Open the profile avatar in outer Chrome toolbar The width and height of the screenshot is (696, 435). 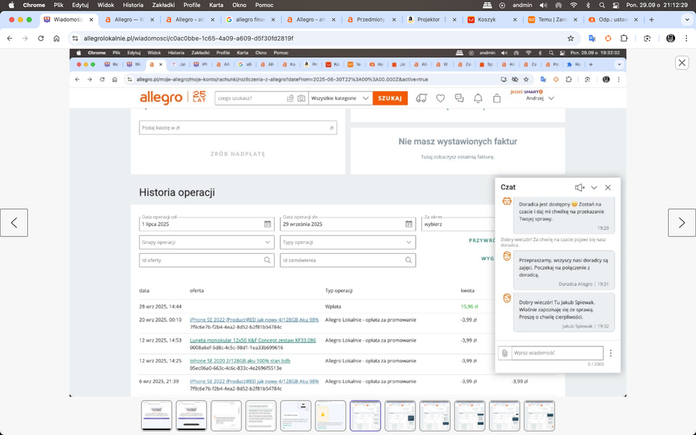tap(671, 38)
